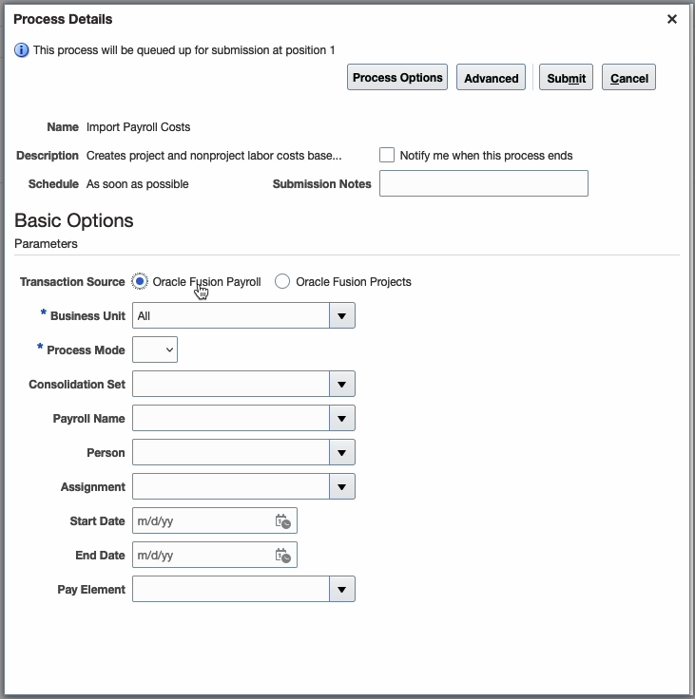Cancel the process submission
This screenshot has width=695, height=699.
click(x=629, y=78)
